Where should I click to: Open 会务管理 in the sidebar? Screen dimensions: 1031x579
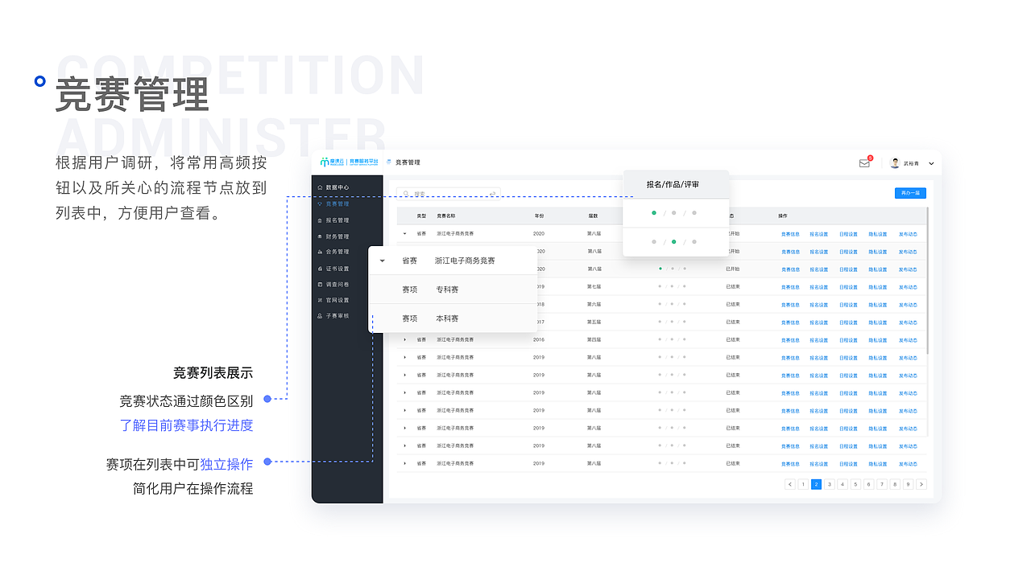click(337, 252)
